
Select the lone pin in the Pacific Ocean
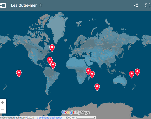pos(19,73)
